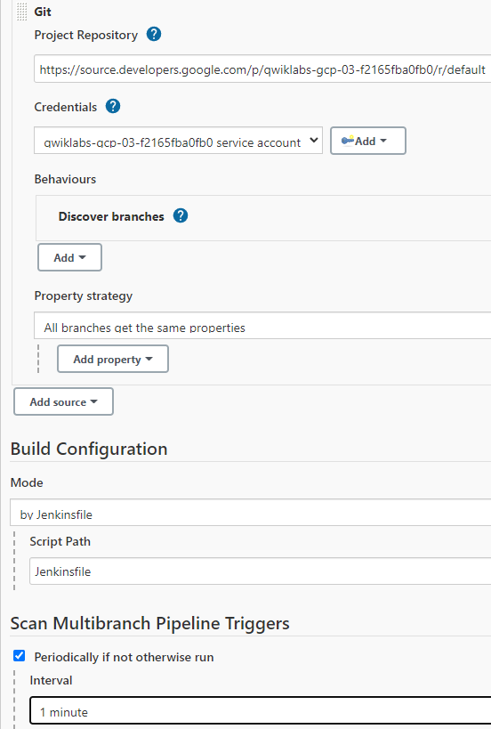This screenshot has width=491, height=729.
Task: Open the Add source menu
Action: 64,401
